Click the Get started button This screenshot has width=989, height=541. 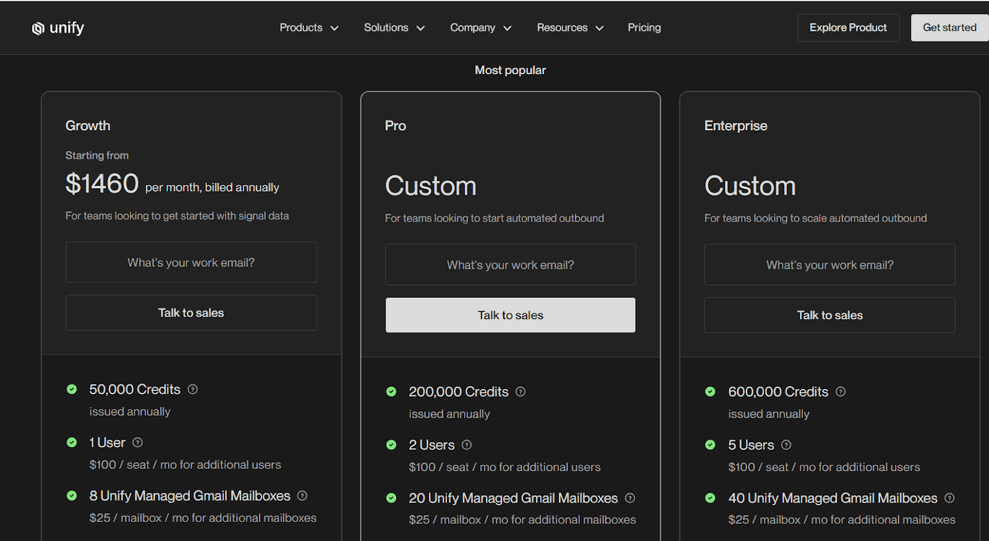pyautogui.click(x=949, y=28)
